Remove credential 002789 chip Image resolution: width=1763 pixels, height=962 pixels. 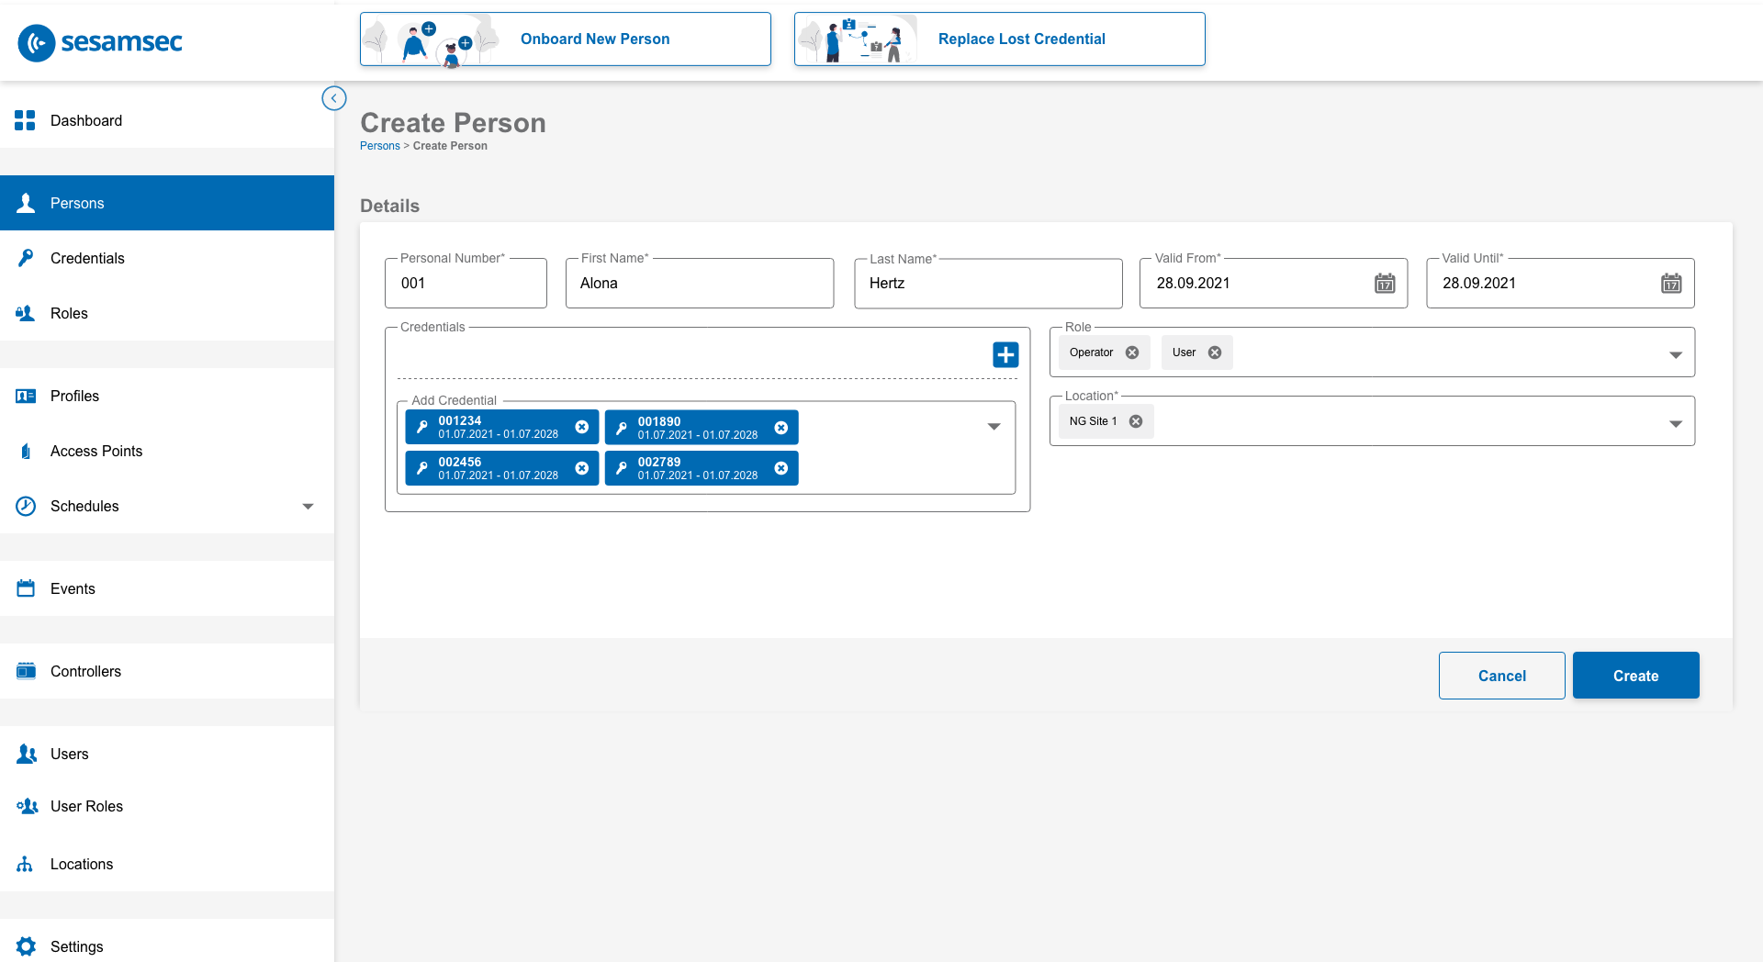point(780,468)
